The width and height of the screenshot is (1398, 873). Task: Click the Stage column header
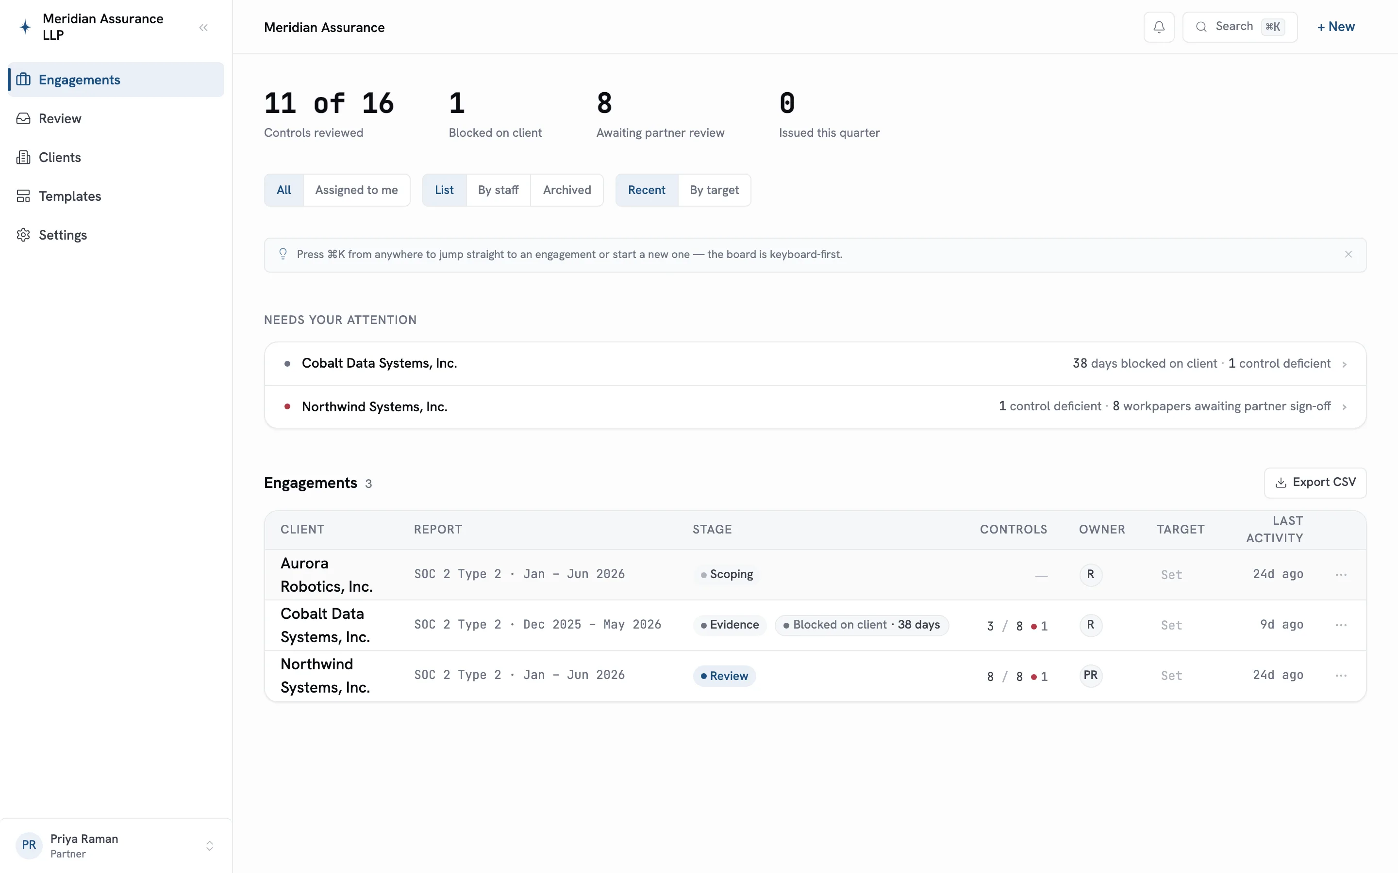(712, 530)
